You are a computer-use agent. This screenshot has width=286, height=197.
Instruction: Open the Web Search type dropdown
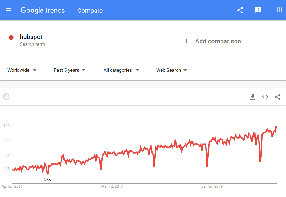[x=172, y=70]
